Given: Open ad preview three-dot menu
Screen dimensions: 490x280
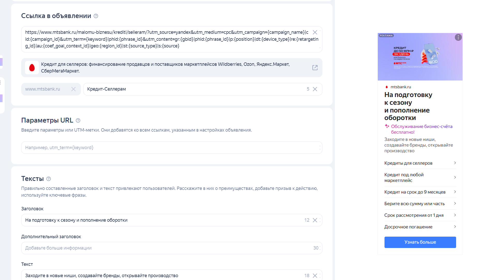Looking at the screenshot, I should pyautogui.click(x=458, y=37).
